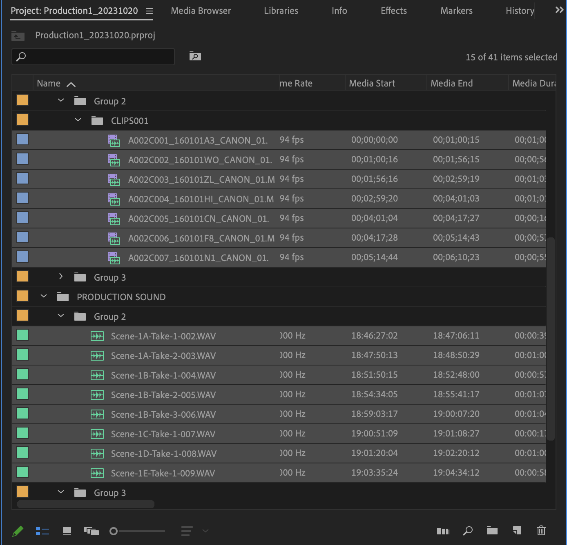Click the Project: Production1_20231020 tab
Image resolution: width=567 pixels, height=545 pixels.
pyautogui.click(x=74, y=11)
